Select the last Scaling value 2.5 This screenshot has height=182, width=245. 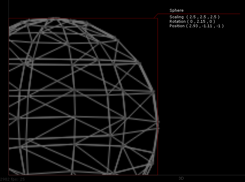click(x=213, y=17)
